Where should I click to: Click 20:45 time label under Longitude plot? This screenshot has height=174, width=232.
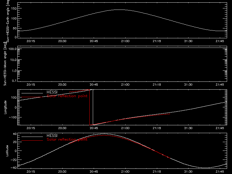tap(94, 128)
